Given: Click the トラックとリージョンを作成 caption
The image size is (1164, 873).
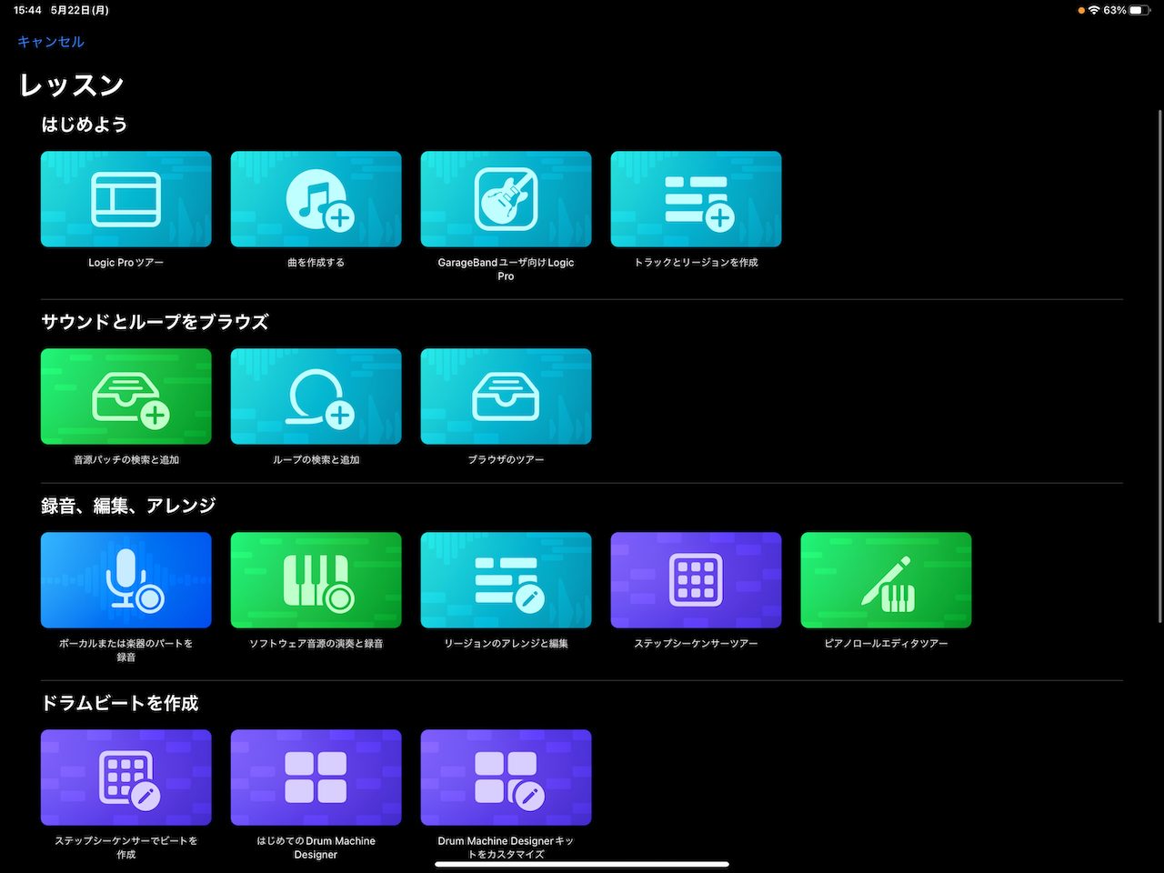Looking at the screenshot, I should (696, 263).
